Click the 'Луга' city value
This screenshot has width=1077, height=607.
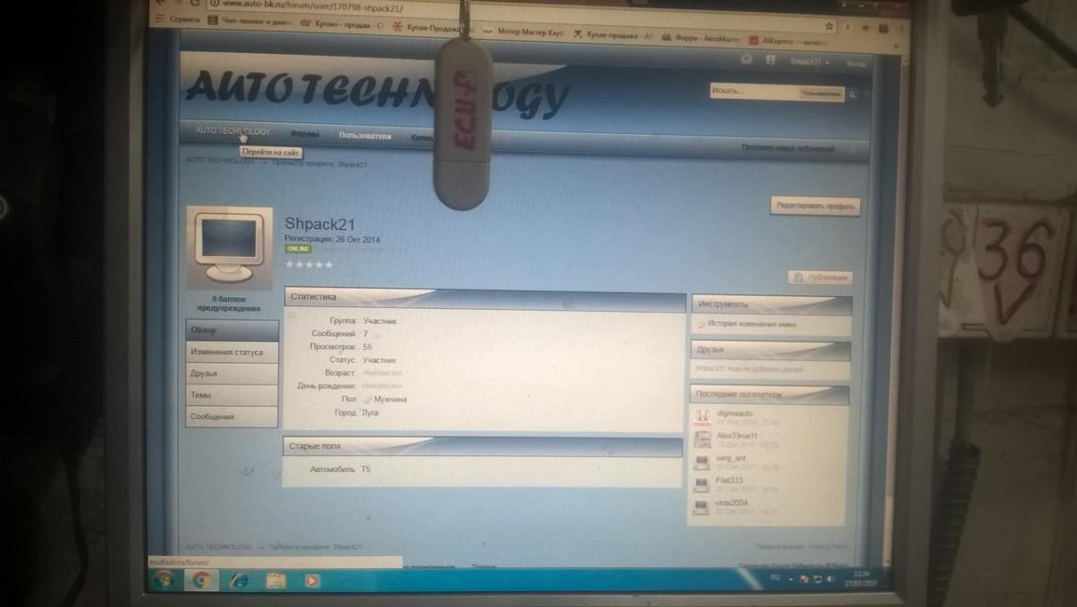(371, 412)
